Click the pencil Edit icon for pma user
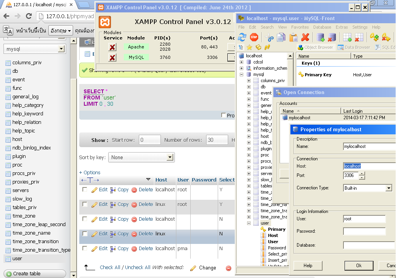 pyautogui.click(x=94, y=249)
